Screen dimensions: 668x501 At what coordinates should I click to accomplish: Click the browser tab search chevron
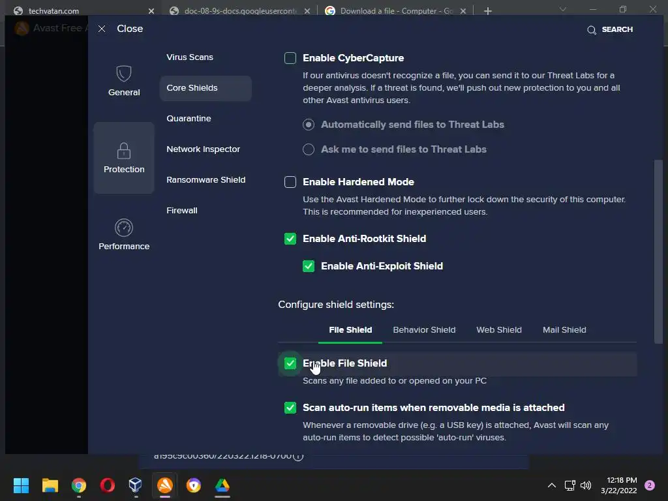click(x=563, y=9)
